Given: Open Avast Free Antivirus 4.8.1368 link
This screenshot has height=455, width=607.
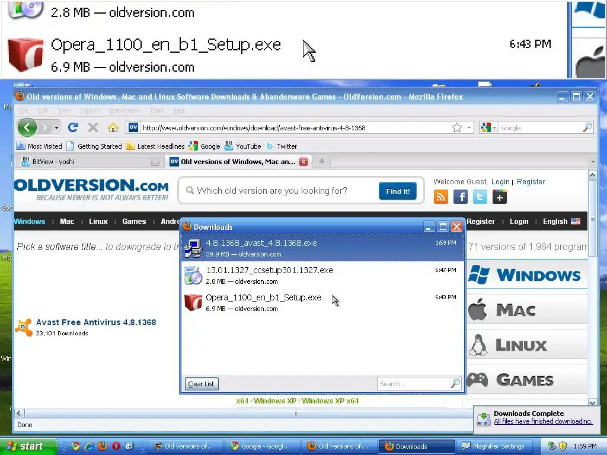Looking at the screenshot, I should coord(96,322).
